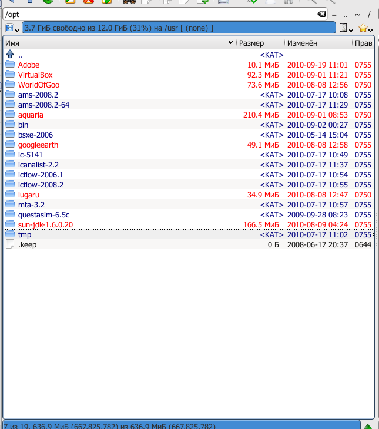The width and height of the screenshot is (379, 429).
Task: Click the 0644 permission value
Action: click(x=363, y=244)
